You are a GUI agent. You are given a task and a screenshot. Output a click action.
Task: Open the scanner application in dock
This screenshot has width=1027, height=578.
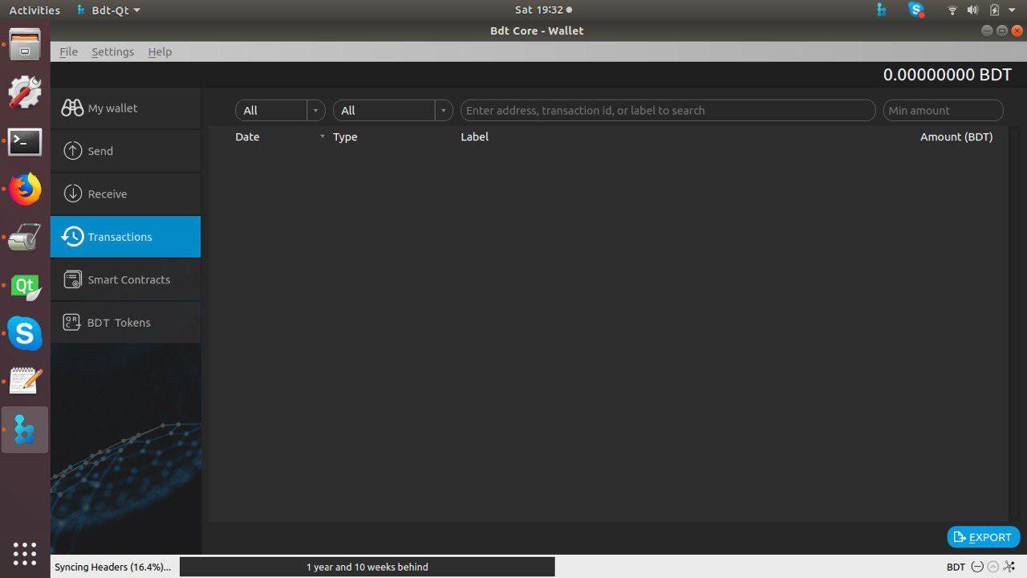(x=25, y=238)
